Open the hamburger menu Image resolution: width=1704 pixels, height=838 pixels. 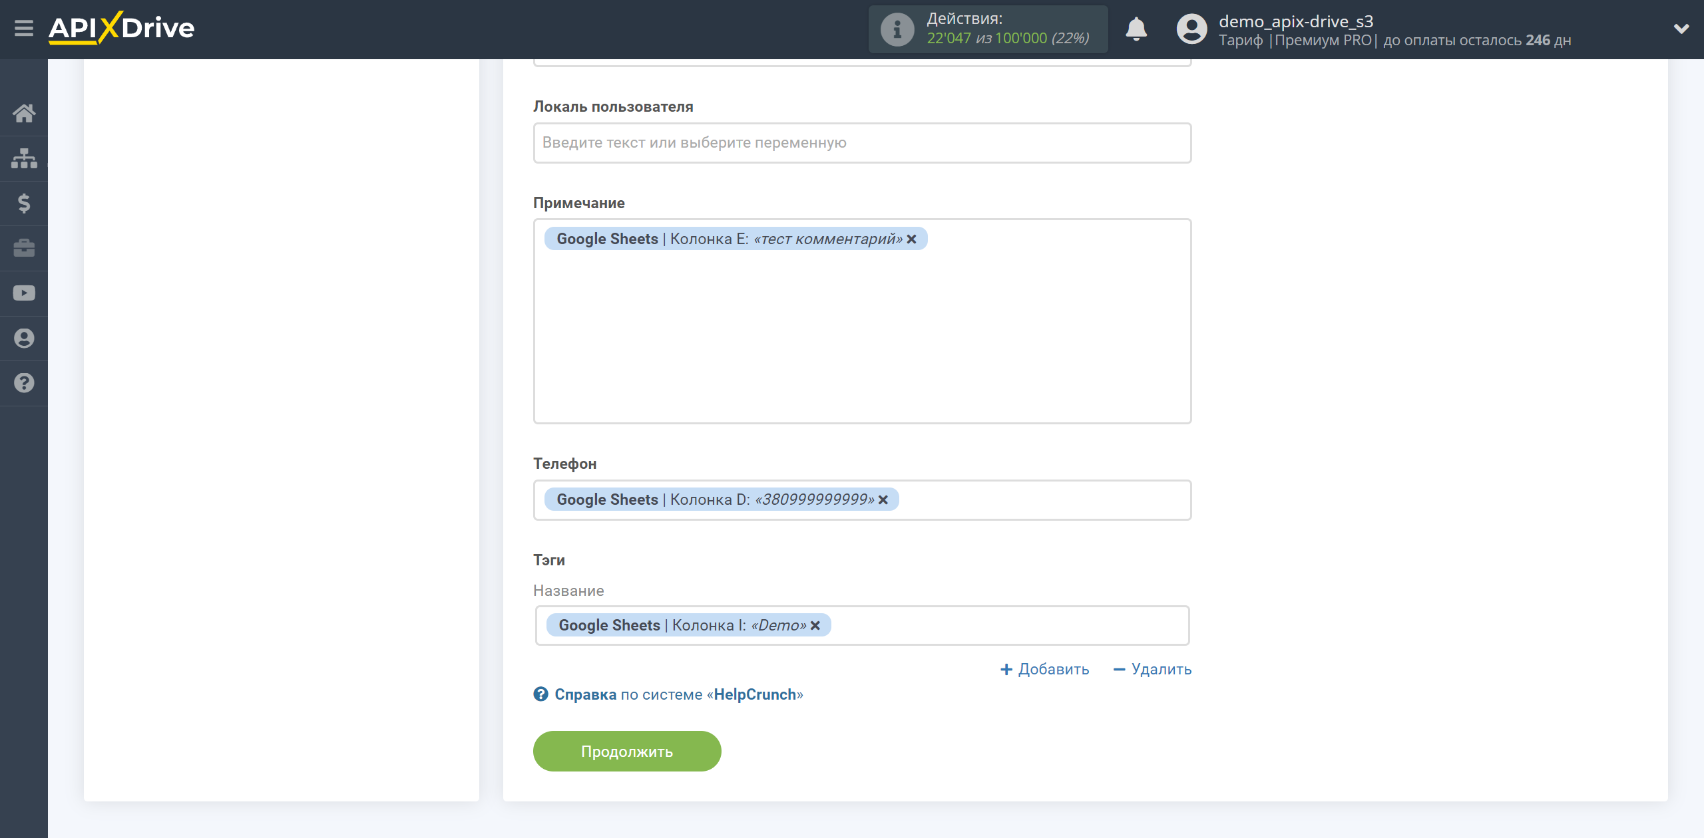coord(24,29)
